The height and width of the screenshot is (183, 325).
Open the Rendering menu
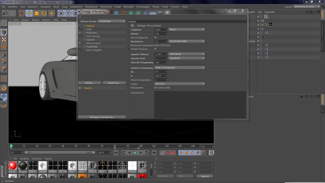[106, 7]
